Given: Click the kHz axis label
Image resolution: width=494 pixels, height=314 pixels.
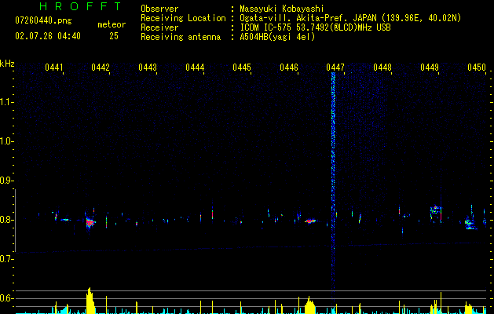Looking at the screenshot, I should [7, 64].
